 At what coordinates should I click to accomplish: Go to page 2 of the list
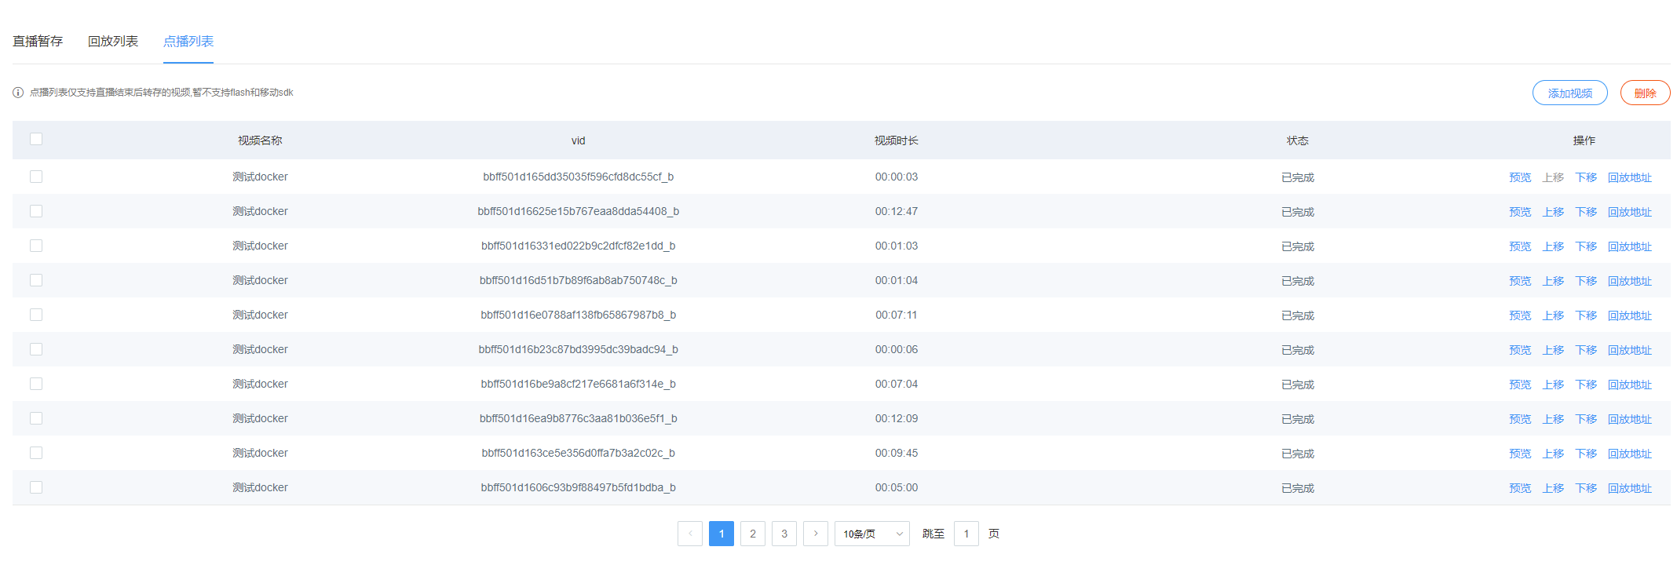(x=752, y=534)
